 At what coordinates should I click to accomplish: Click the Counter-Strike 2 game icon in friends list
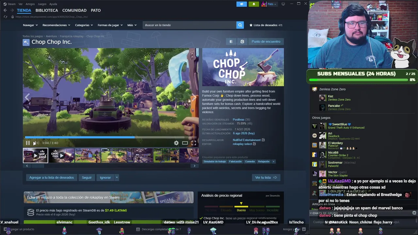(x=314, y=154)
